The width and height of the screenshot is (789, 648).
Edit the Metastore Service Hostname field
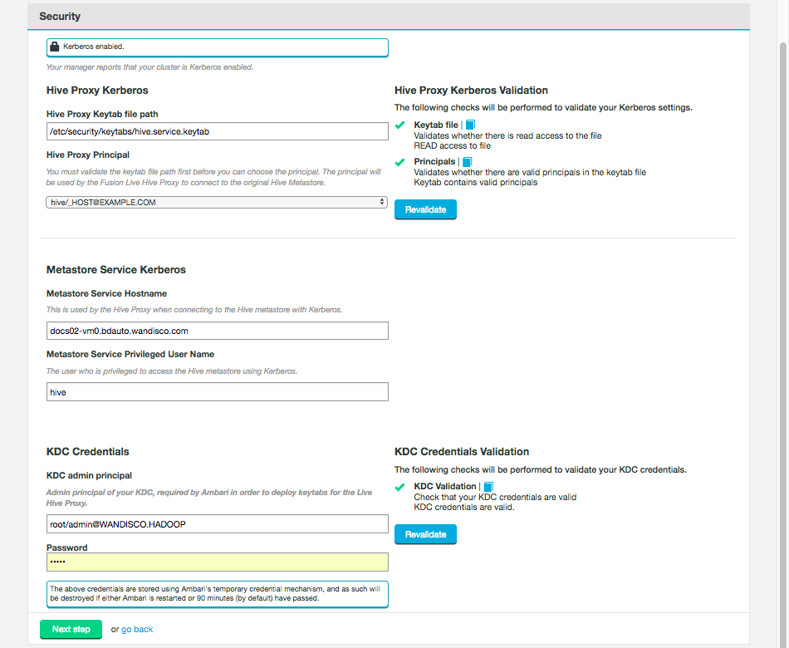pyautogui.click(x=218, y=331)
